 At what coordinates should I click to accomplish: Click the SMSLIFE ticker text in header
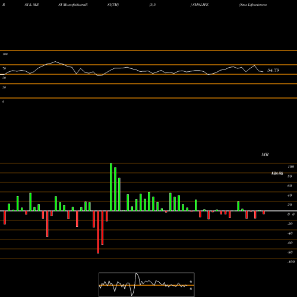[x=200, y=5]
